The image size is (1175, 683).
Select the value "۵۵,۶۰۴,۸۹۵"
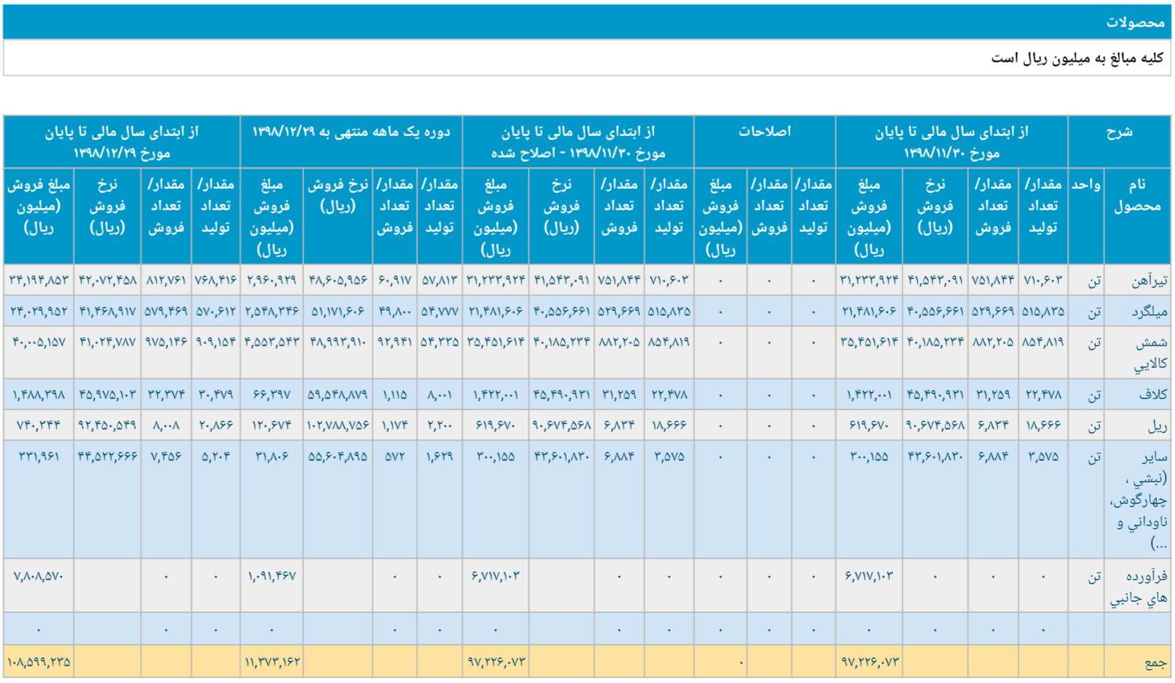[x=338, y=456]
